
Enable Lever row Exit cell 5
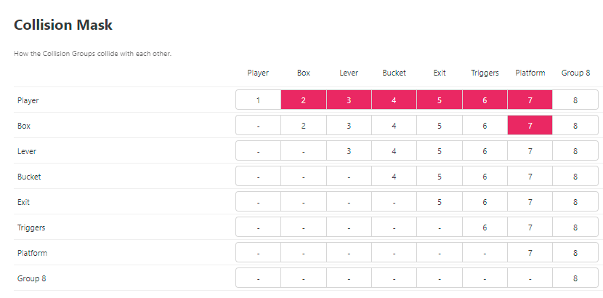point(440,151)
